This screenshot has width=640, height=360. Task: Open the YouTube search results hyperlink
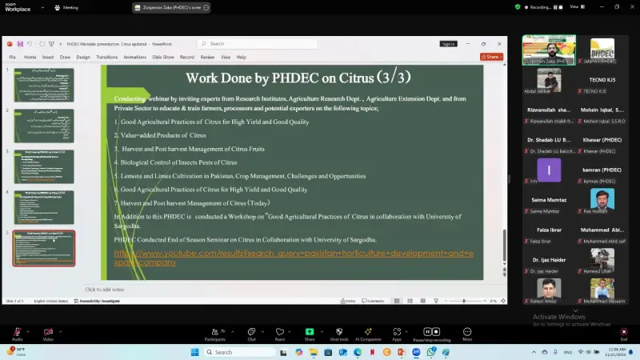pos(294,257)
